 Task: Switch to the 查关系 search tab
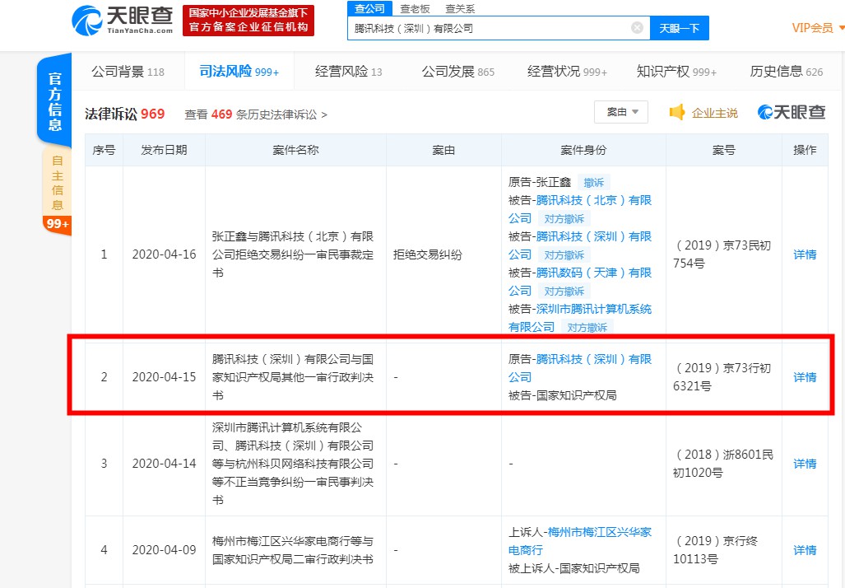click(x=460, y=8)
